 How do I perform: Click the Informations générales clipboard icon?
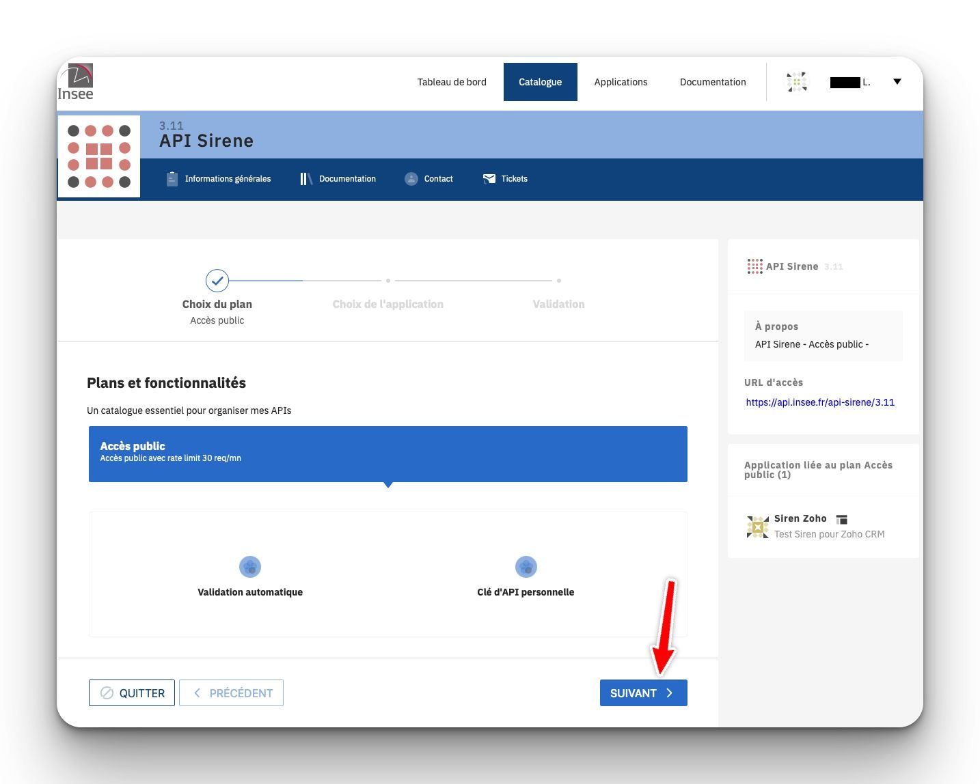[x=172, y=179]
